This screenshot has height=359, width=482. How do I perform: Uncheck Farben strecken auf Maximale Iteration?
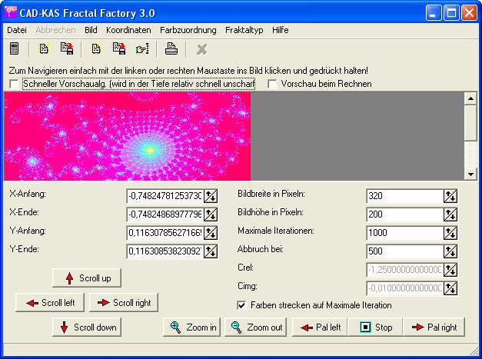(x=242, y=305)
